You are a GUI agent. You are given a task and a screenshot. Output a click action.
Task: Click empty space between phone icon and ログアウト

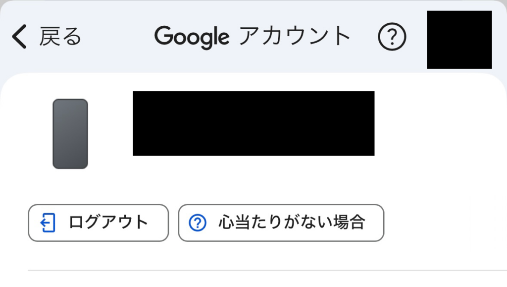pos(70,187)
